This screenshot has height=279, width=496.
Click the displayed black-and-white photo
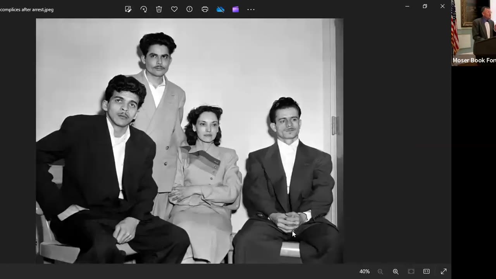189,141
